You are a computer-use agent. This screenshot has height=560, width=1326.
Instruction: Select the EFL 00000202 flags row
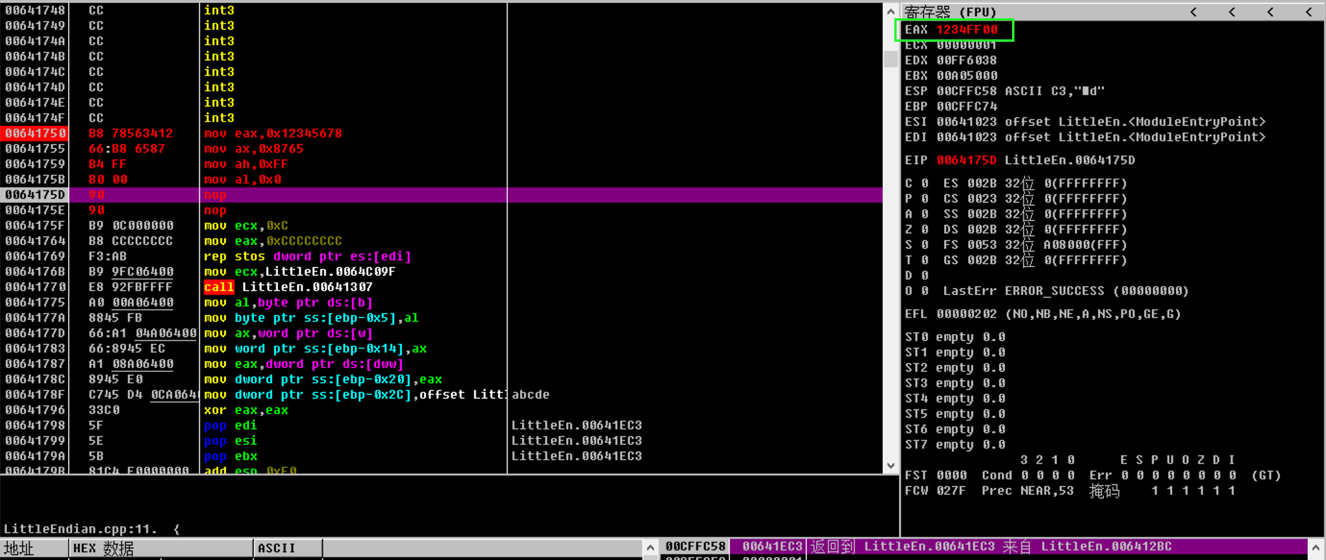pos(1043,314)
